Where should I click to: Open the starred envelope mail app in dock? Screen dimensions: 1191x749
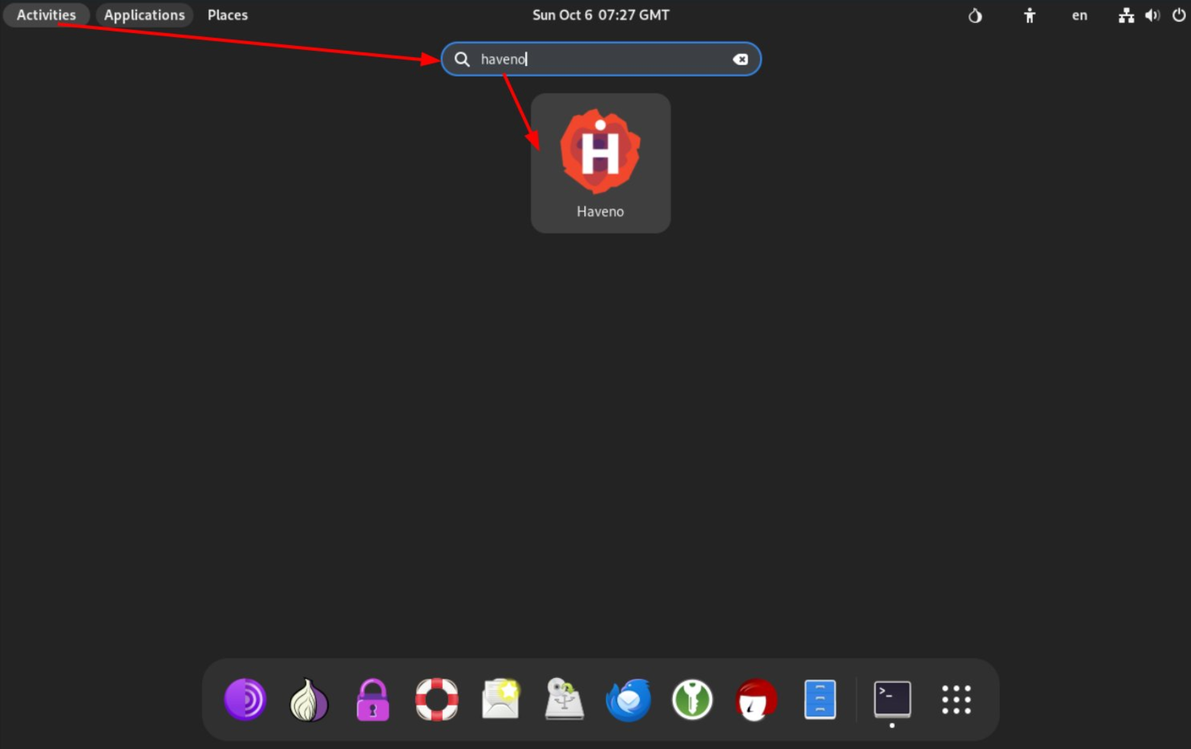pos(500,699)
